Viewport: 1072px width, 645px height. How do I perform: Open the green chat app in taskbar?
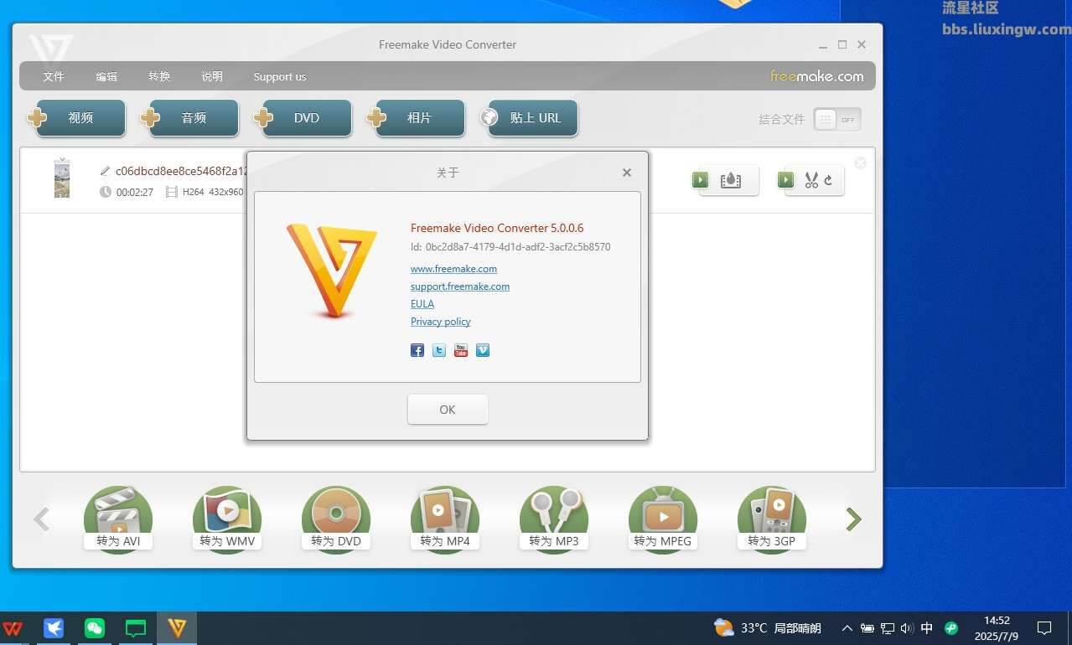coord(136,628)
